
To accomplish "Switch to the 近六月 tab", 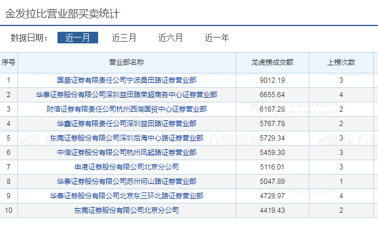I will pyautogui.click(x=170, y=38).
